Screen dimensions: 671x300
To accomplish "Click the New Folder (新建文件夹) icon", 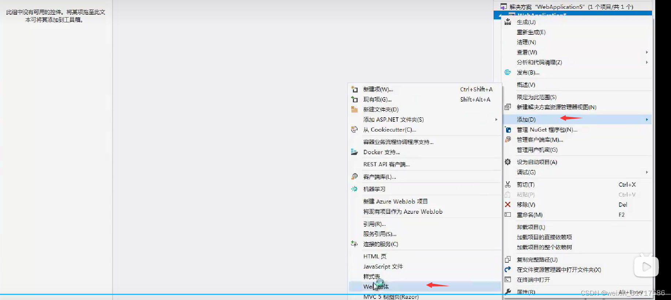I will click(x=354, y=109).
